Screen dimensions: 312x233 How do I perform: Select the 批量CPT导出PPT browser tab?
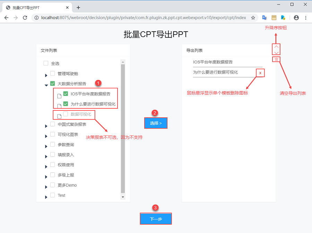click(x=37, y=8)
